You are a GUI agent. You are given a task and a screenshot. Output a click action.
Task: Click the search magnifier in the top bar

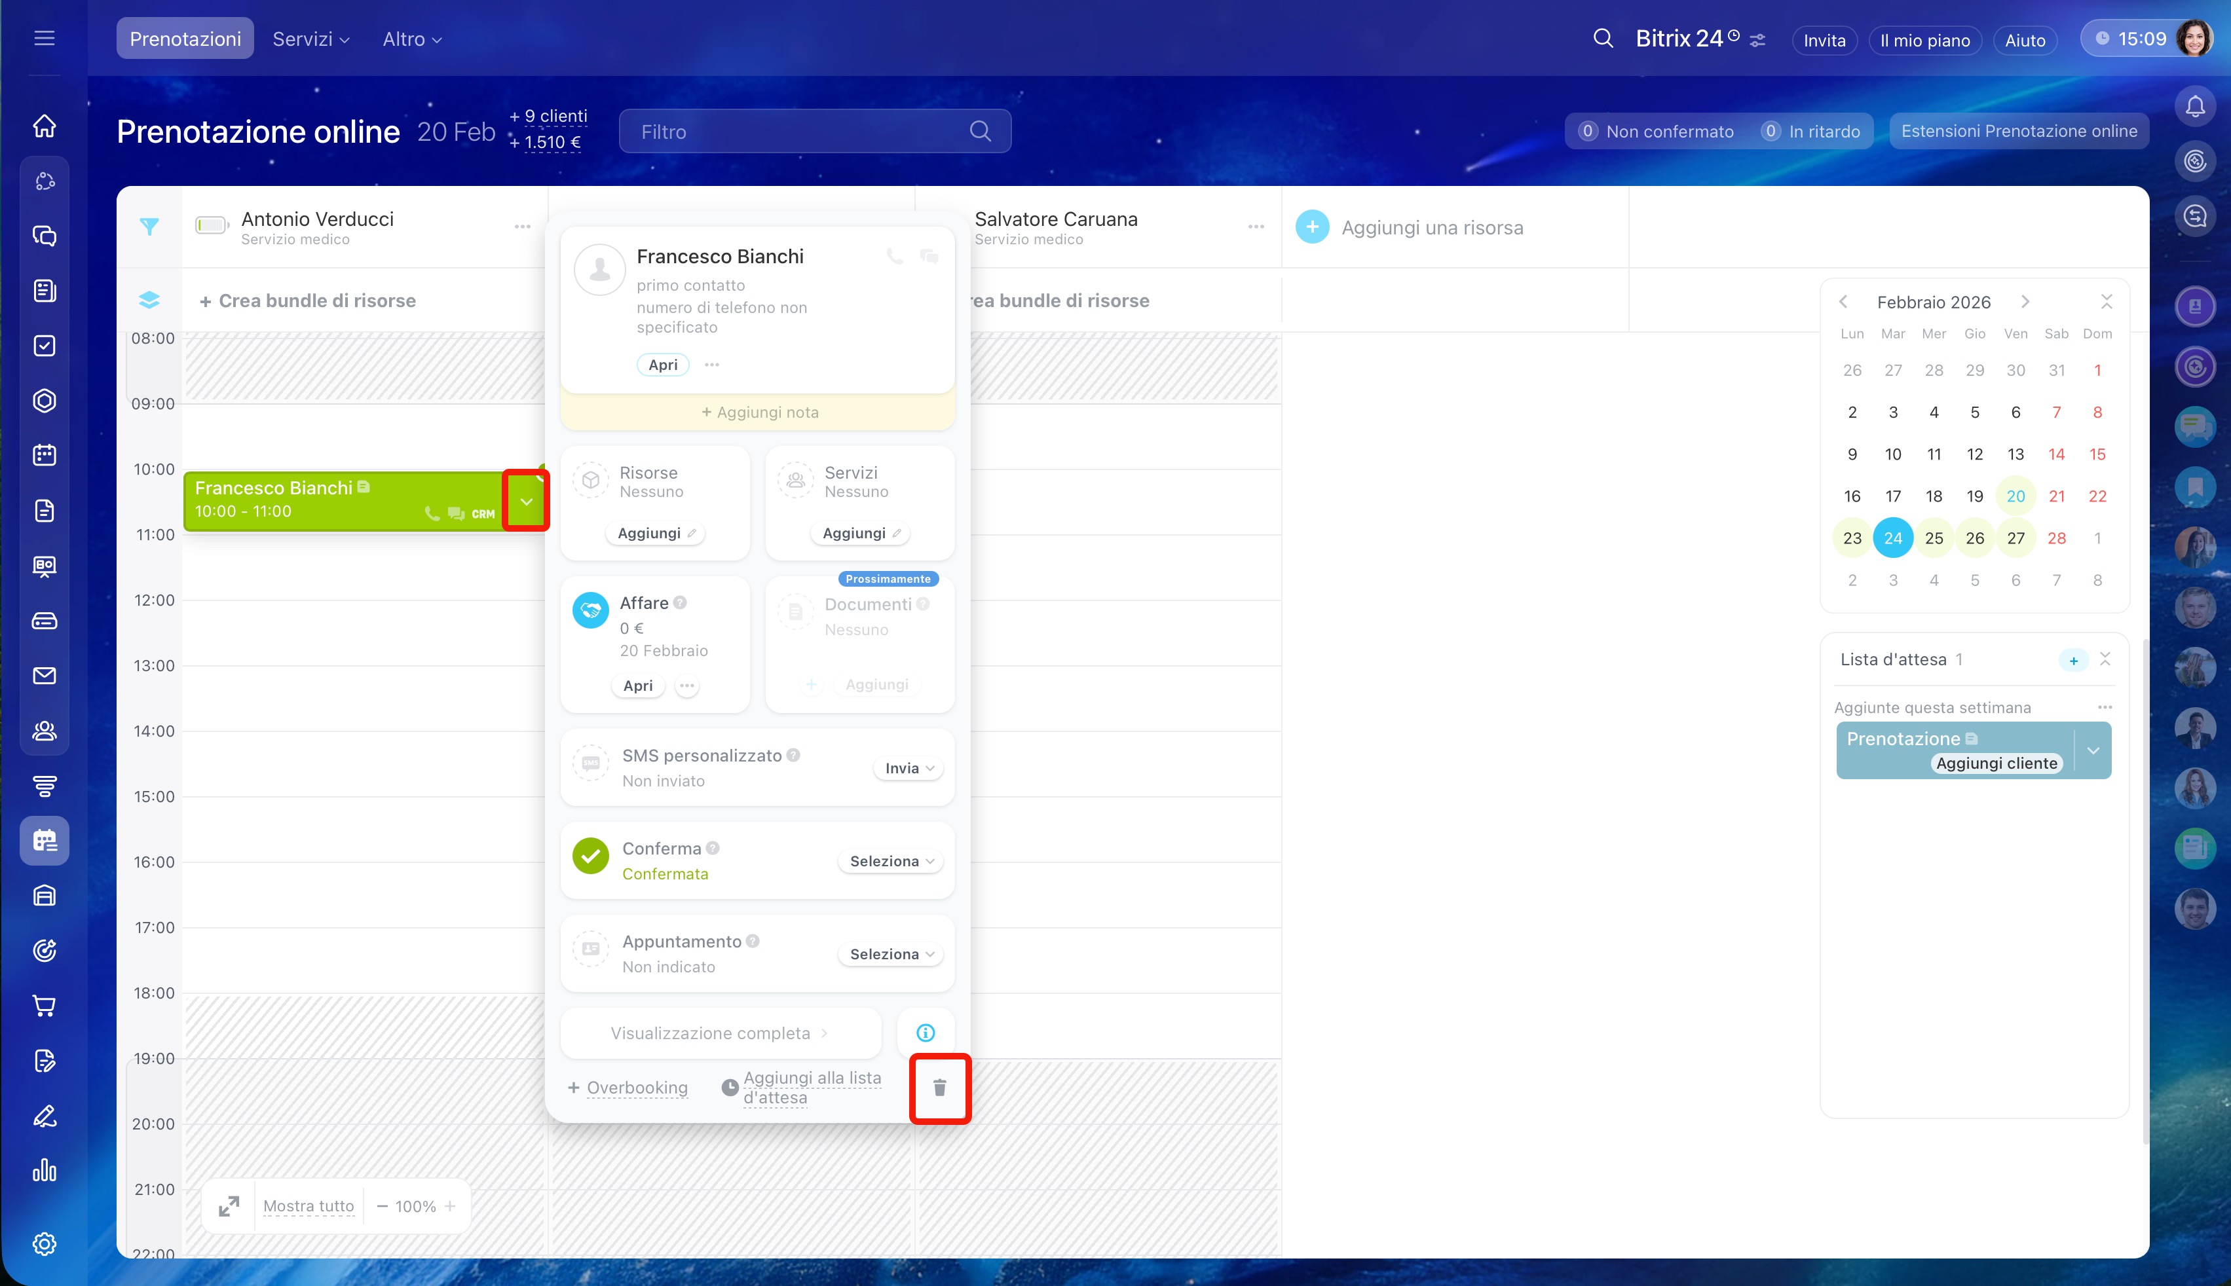[1603, 39]
